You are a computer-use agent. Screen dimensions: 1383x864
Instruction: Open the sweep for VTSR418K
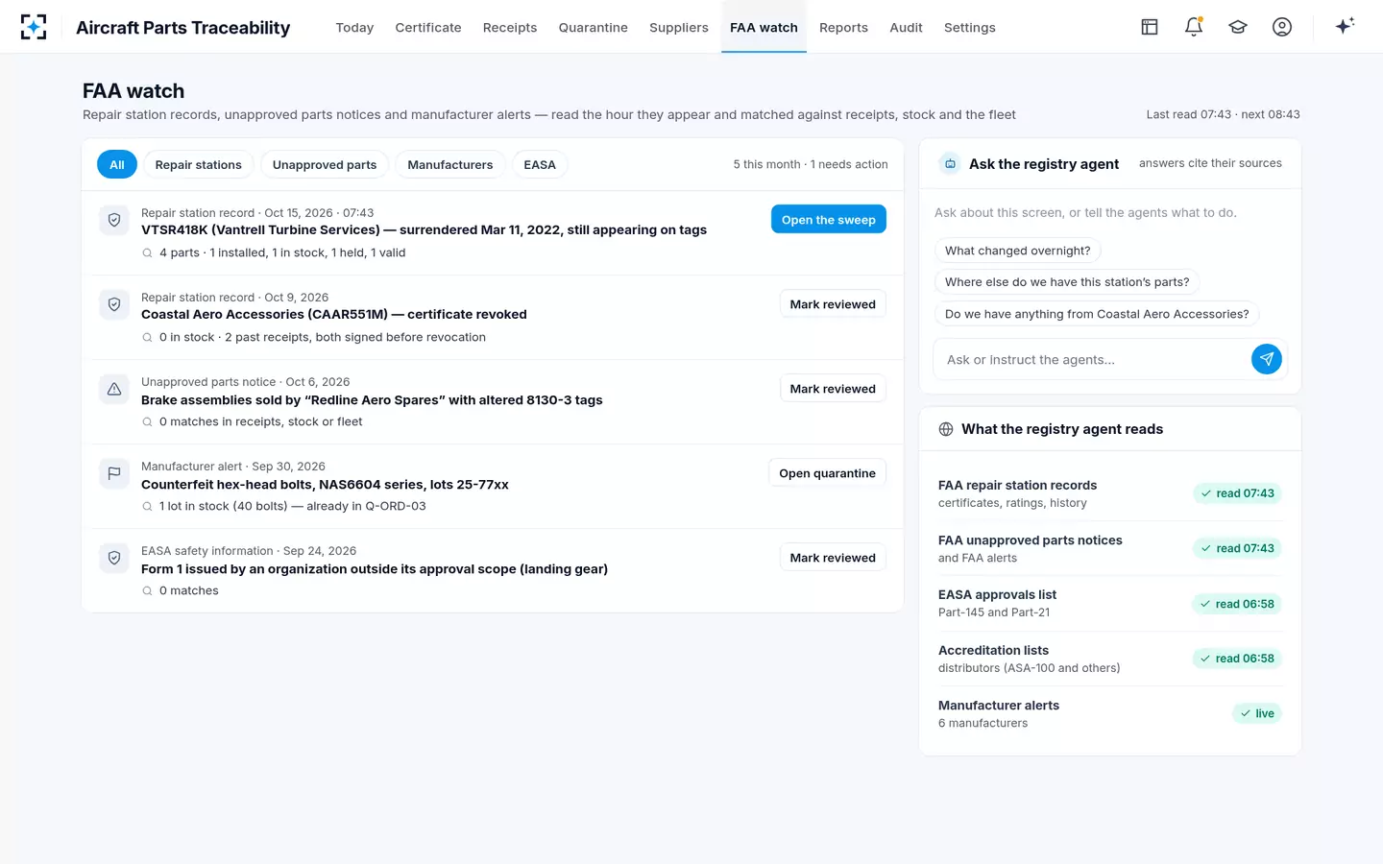pyautogui.click(x=829, y=220)
